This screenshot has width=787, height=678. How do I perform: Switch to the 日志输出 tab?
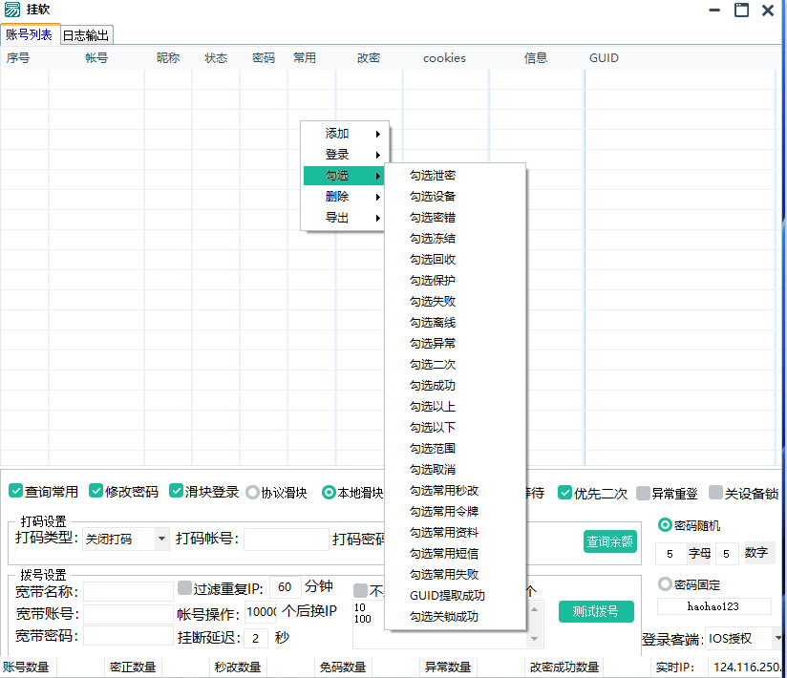86,35
